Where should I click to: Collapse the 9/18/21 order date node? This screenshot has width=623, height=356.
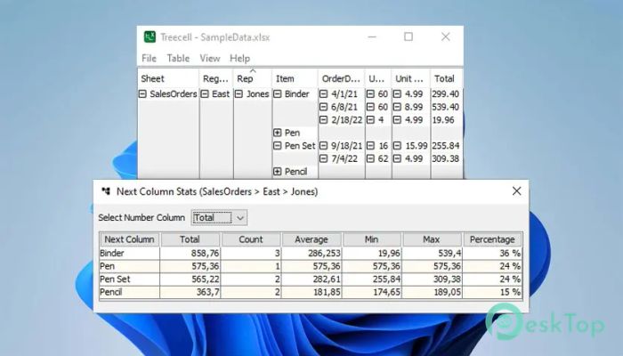pyautogui.click(x=323, y=146)
